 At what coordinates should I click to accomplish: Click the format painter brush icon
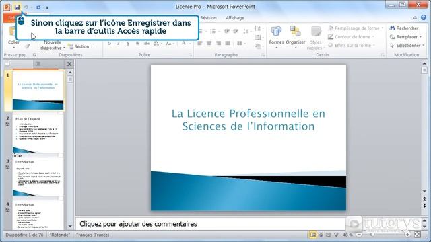[x=27, y=46]
